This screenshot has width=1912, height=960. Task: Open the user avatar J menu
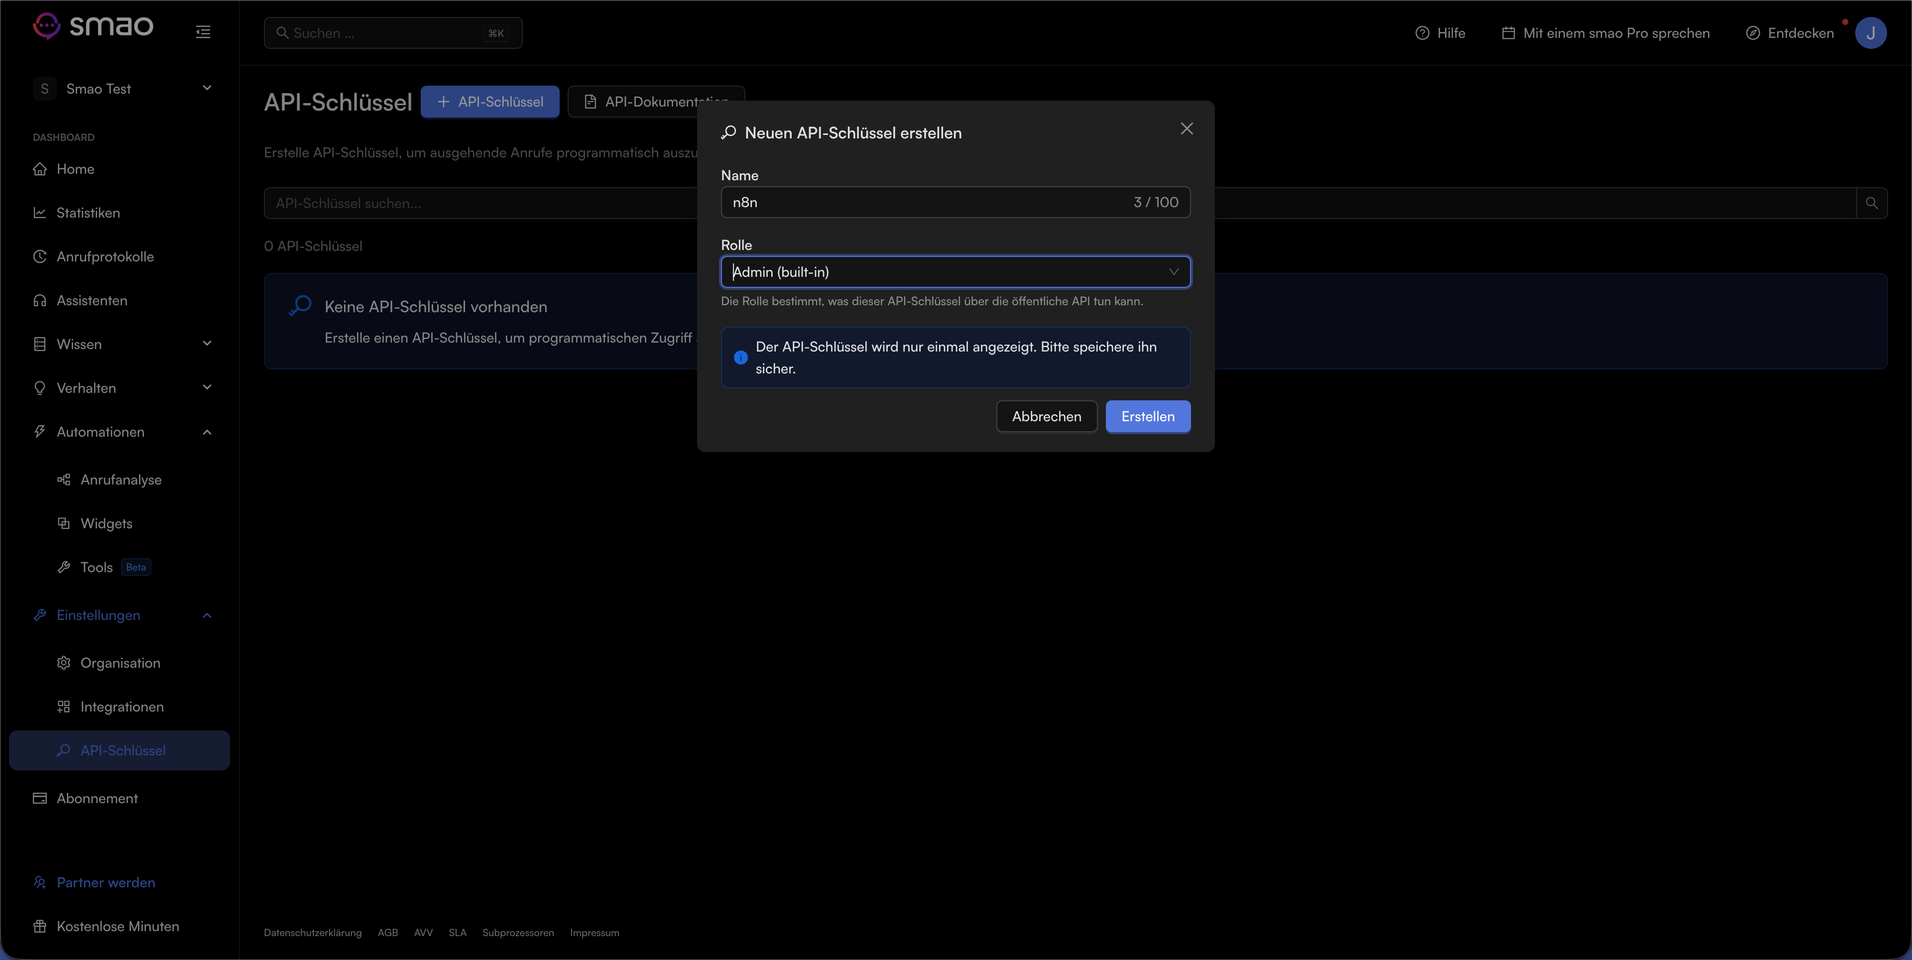pyautogui.click(x=1871, y=33)
